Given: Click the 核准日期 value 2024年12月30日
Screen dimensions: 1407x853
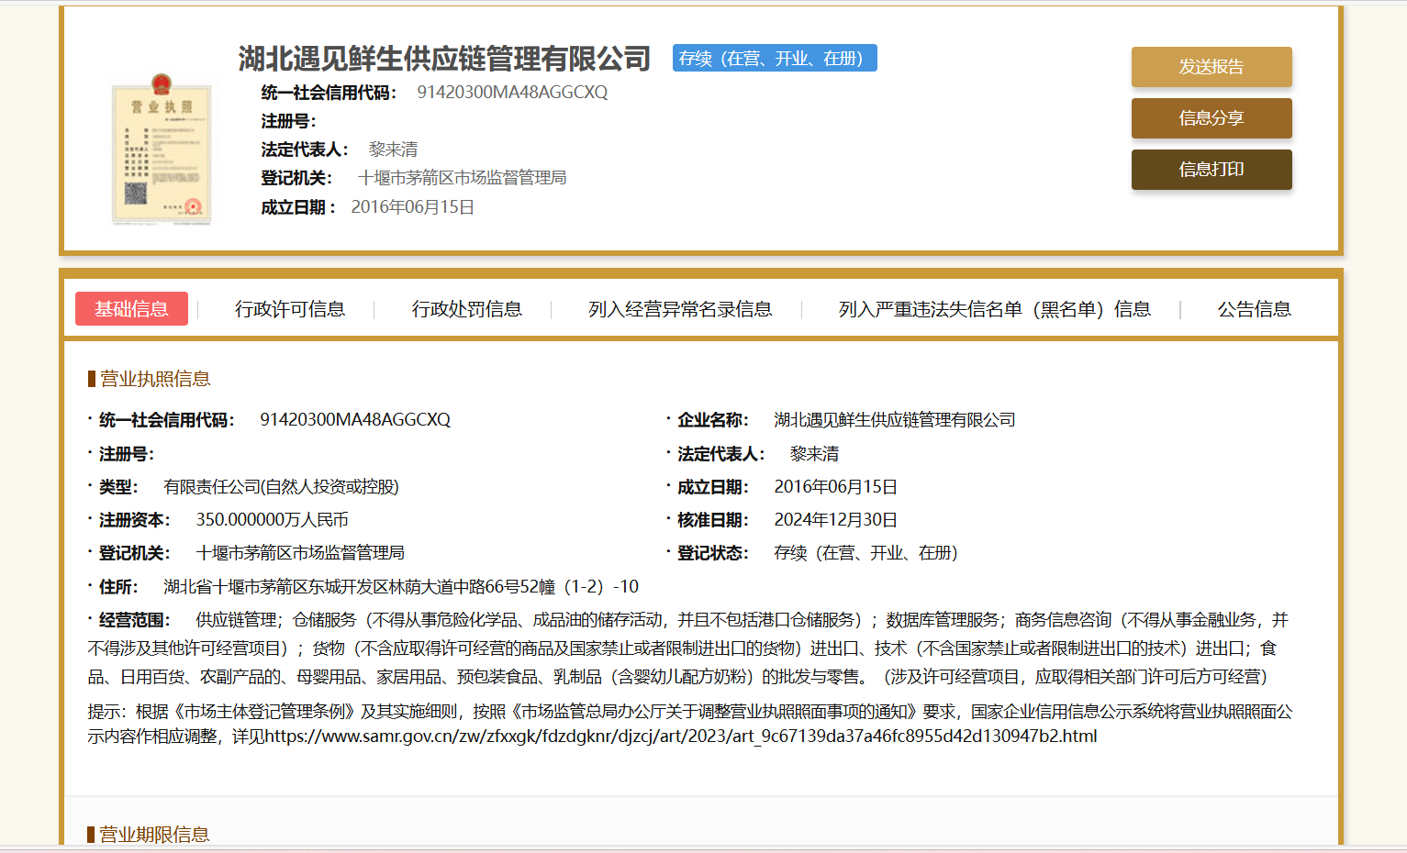Looking at the screenshot, I should click(835, 520).
